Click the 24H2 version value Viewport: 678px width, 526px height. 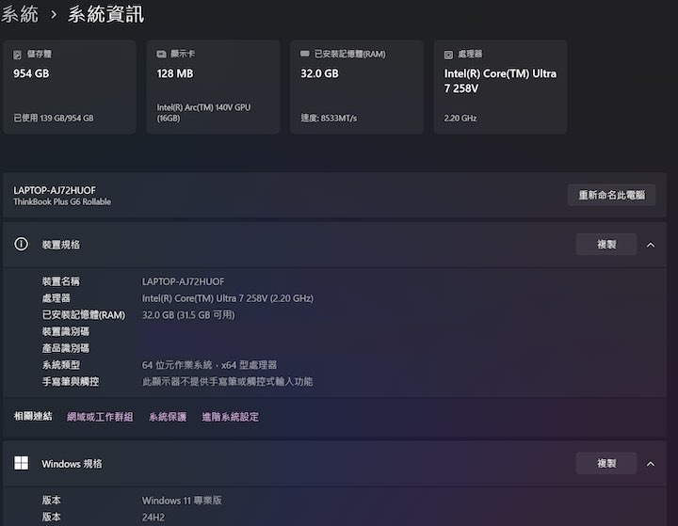point(153,517)
